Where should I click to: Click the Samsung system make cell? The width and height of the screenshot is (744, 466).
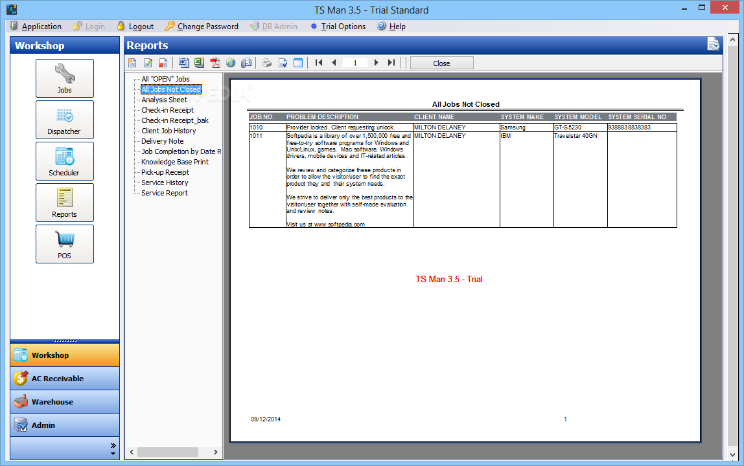click(x=527, y=128)
